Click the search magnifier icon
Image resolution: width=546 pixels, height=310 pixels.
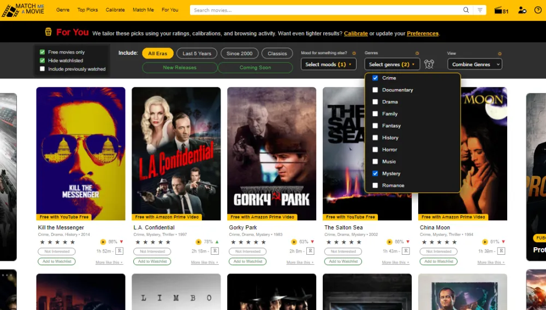pyautogui.click(x=466, y=10)
